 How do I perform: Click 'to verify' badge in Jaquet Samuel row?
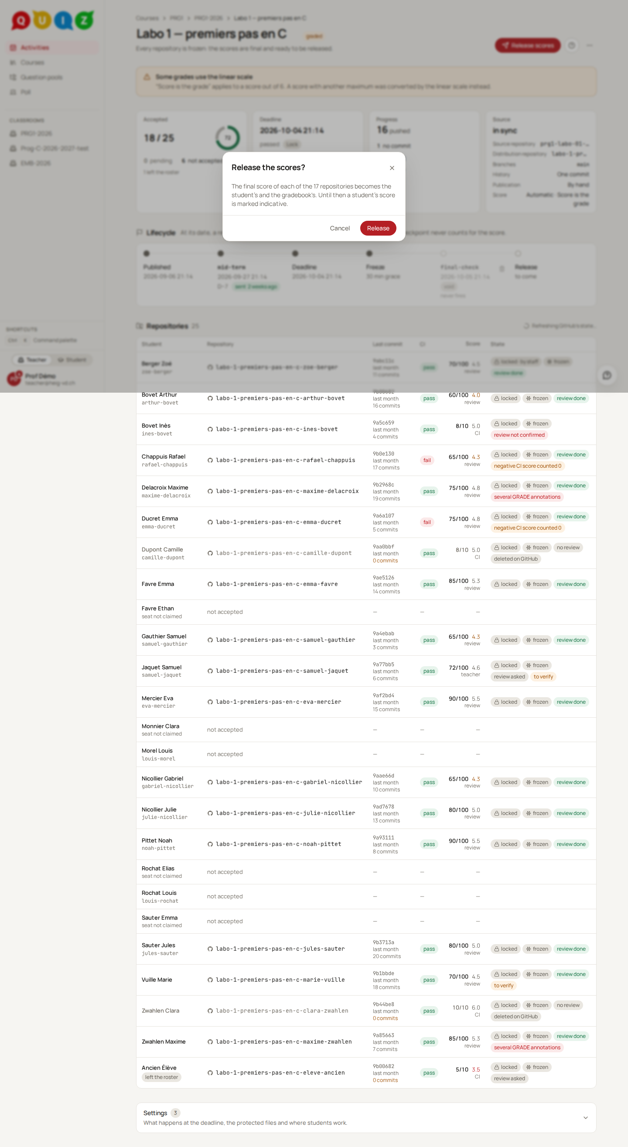pyautogui.click(x=543, y=677)
